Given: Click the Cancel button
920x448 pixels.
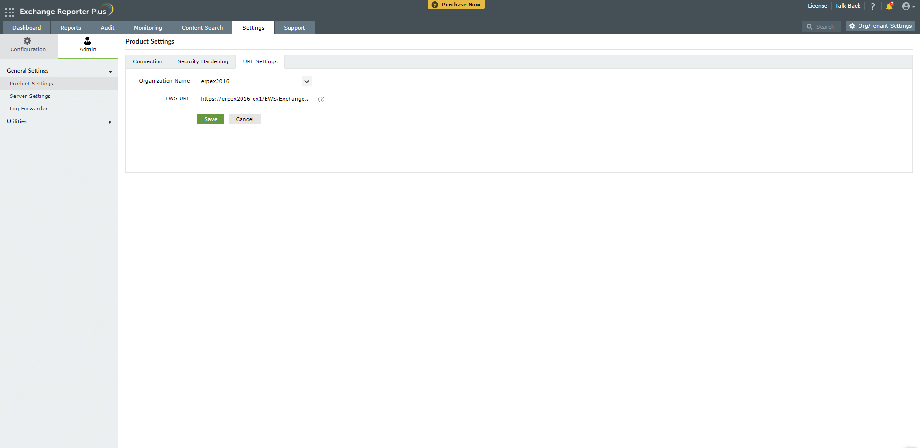Looking at the screenshot, I should (x=244, y=119).
